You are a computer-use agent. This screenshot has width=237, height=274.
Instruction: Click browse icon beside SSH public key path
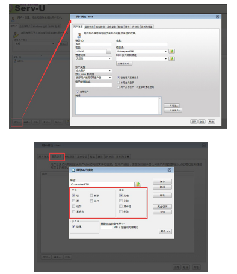171,58
